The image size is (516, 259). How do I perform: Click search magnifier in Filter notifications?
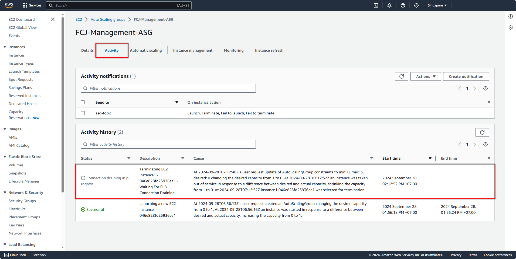[85, 88]
